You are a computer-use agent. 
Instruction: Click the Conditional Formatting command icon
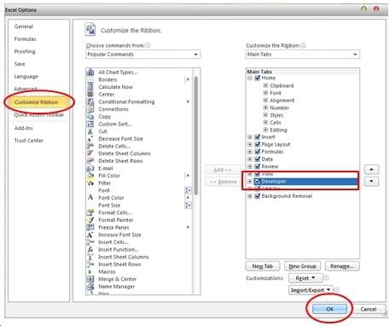(90, 102)
